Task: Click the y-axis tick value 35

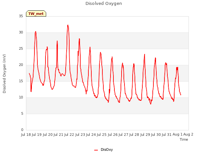Action: (21, 16)
